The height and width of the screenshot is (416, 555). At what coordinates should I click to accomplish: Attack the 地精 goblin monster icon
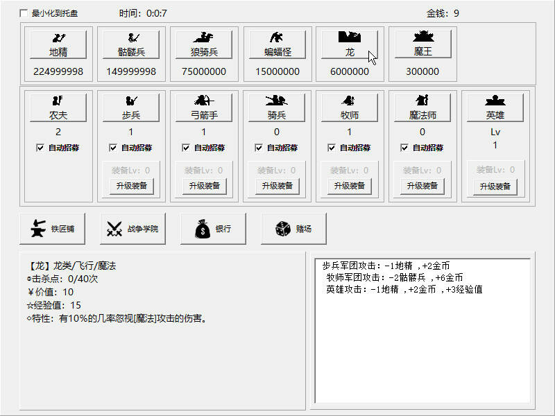pyautogui.click(x=58, y=43)
